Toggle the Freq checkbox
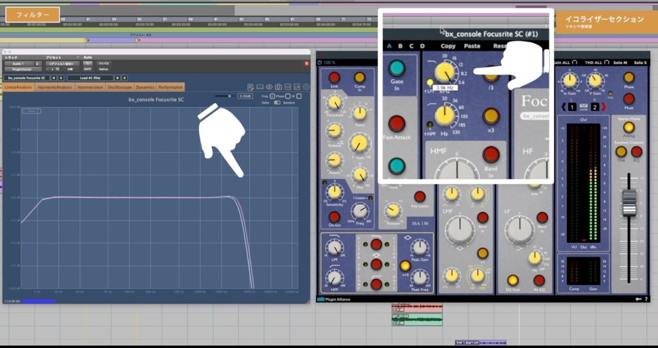 pyautogui.click(x=272, y=96)
